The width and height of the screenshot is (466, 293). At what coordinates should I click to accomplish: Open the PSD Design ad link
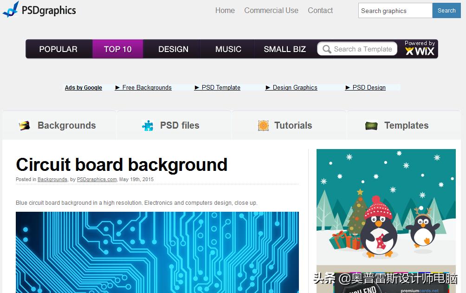point(365,87)
